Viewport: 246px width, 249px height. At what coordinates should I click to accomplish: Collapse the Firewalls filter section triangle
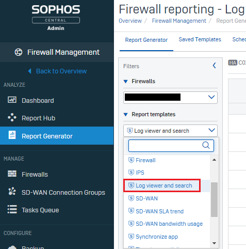126,82
